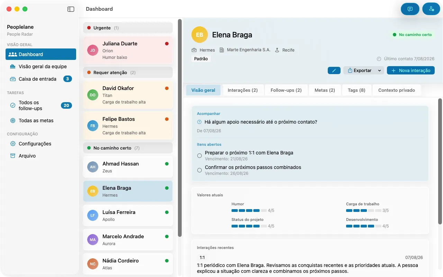Screen dimensions: 443x277
Task: Click Juliana Duarte's JD avatar
Action: click(x=93, y=50)
